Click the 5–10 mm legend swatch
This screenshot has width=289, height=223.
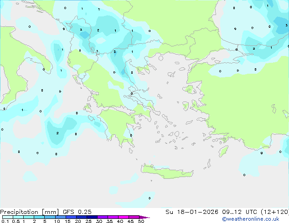tap(50, 217)
